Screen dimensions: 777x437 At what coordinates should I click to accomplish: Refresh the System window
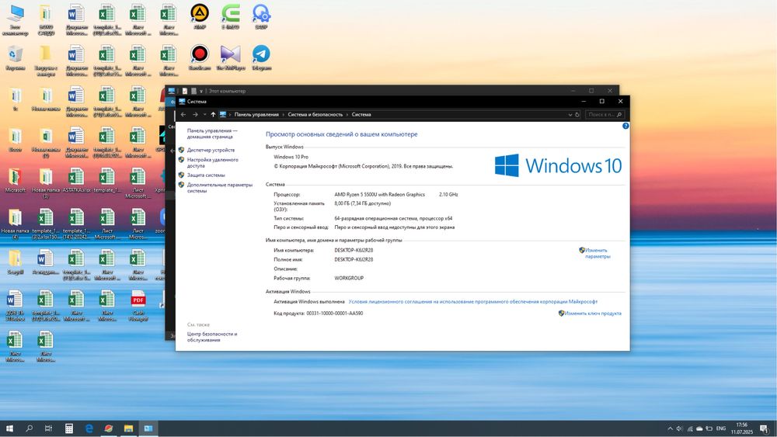click(x=577, y=114)
